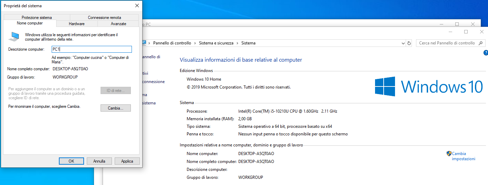488x185 pixels.
Task: Click the computer icon in the Nome computer tab
Action: (x=14, y=36)
